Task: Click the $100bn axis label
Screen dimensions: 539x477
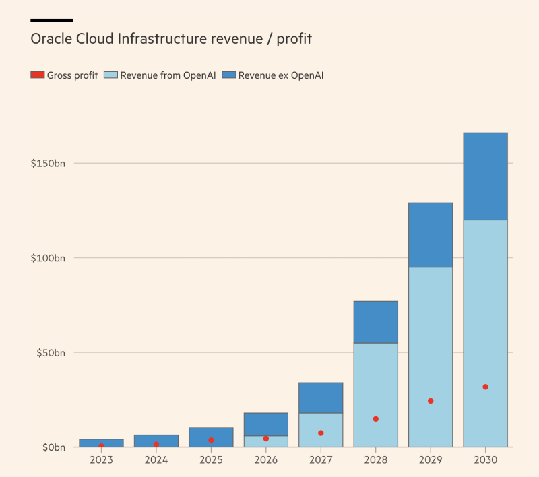Action: click(x=48, y=258)
